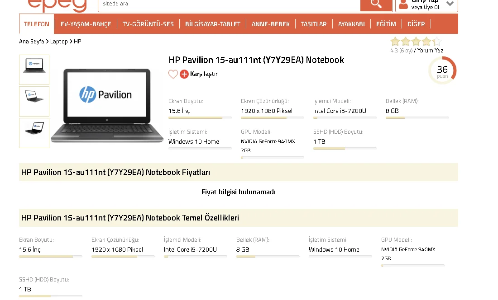Click top '1 TB' storage value
The image size is (498, 300).
click(319, 141)
